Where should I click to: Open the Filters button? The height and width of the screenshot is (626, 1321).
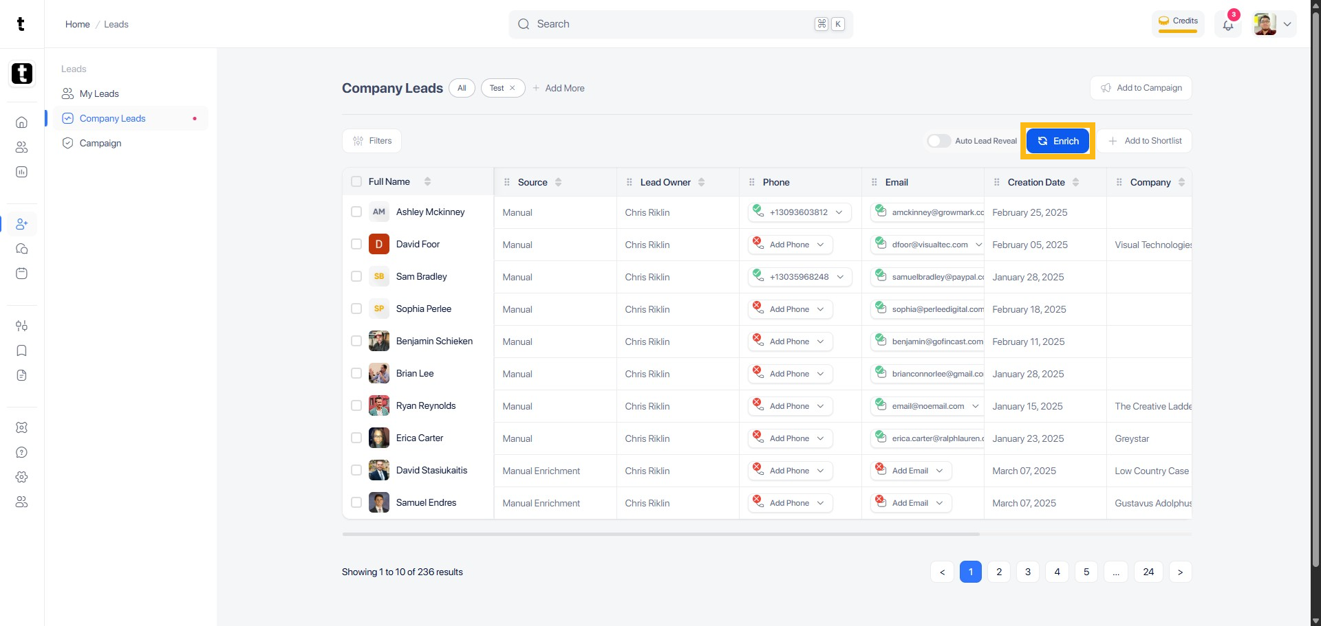tap(372, 141)
